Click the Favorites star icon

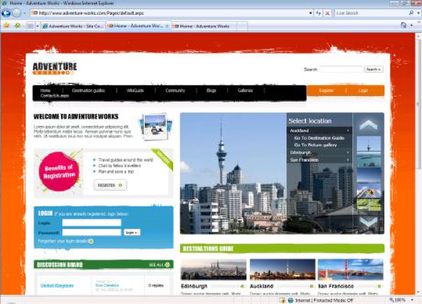[6, 26]
